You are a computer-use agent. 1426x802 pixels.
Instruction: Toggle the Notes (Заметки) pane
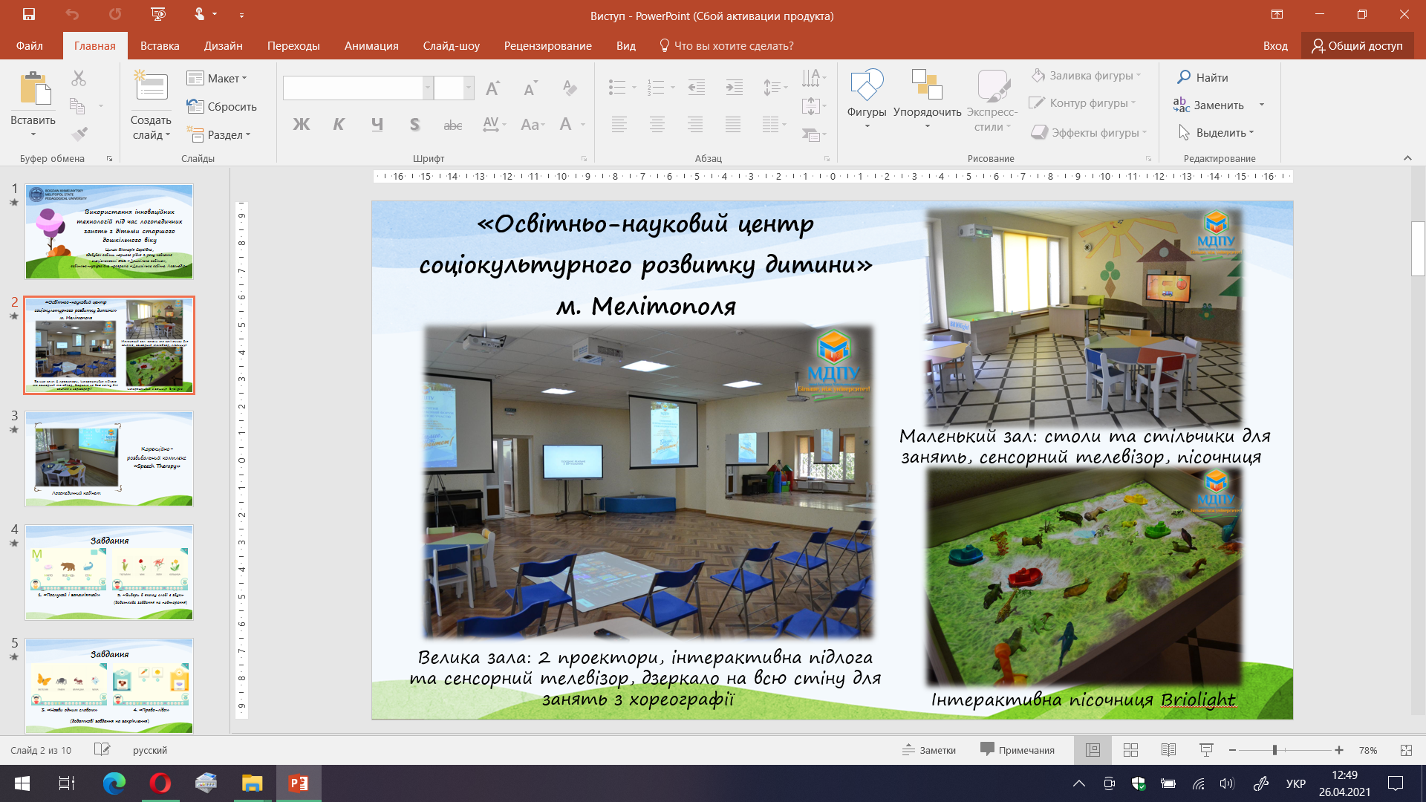tap(929, 750)
